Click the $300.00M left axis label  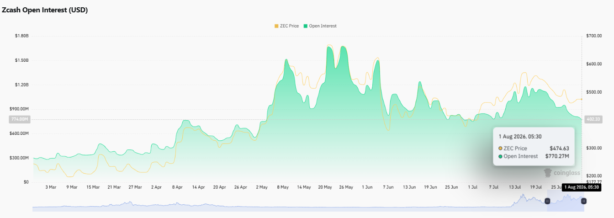tap(20, 158)
